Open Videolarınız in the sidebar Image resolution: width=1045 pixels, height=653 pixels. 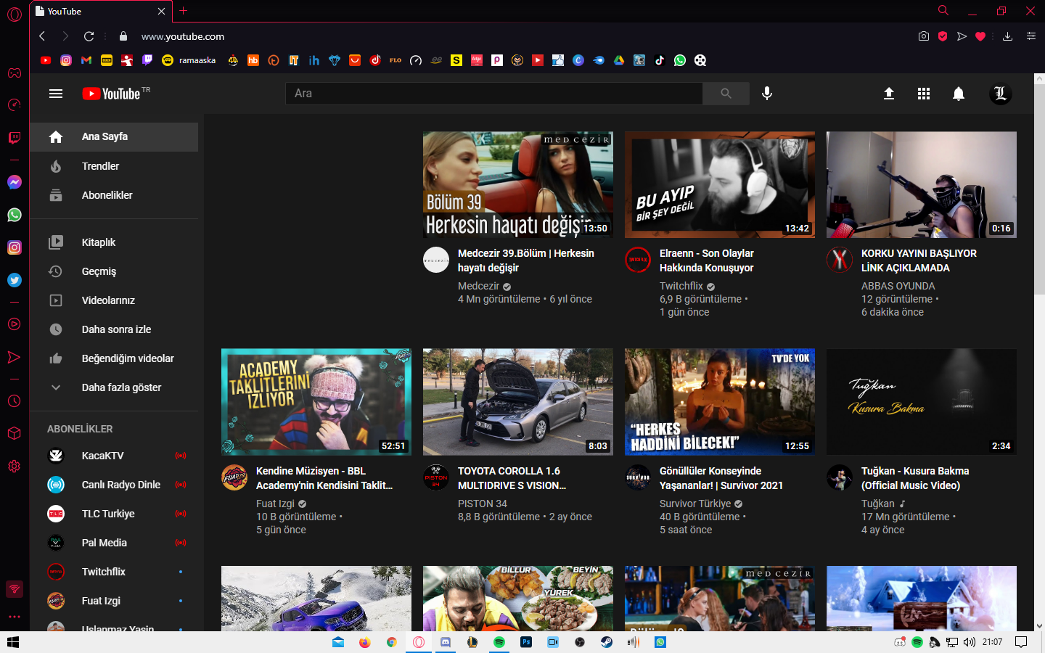pyautogui.click(x=114, y=300)
